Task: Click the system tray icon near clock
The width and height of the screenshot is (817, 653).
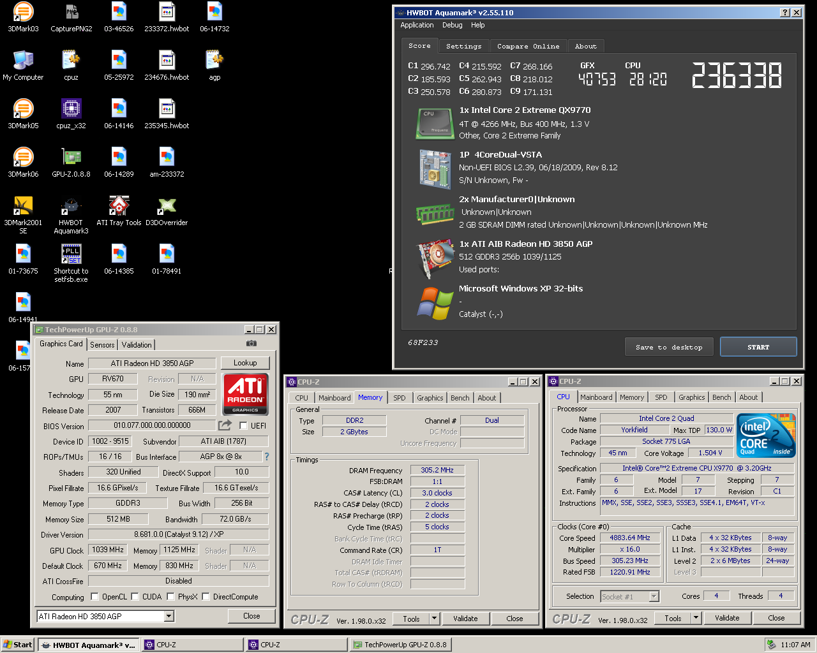Action: coord(771,645)
